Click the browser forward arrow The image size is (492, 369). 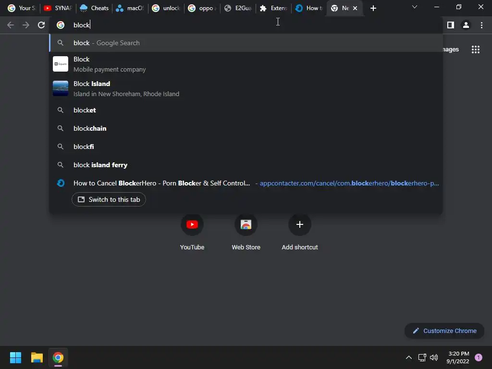[x=26, y=25]
